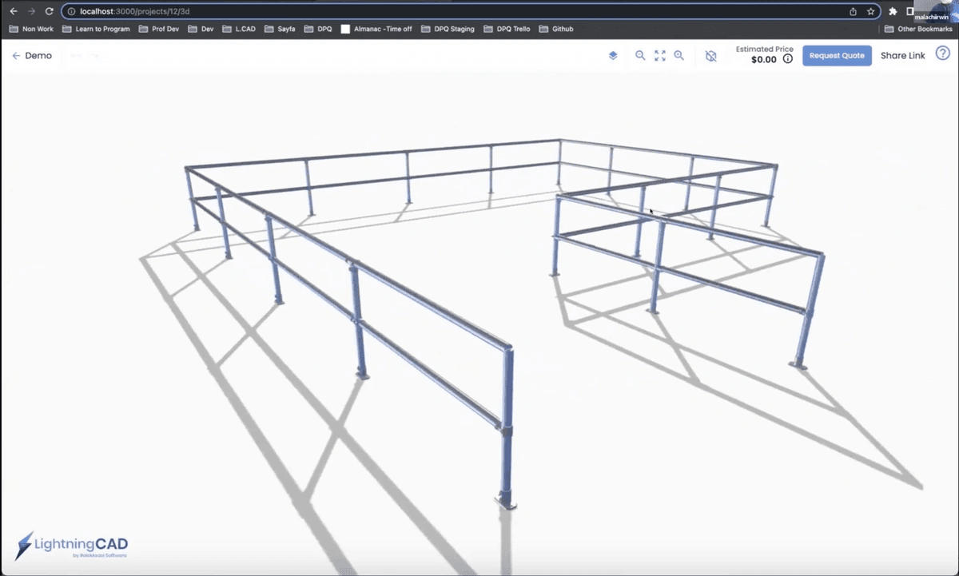Show estimated price info tooltip icon
959x576 pixels.
point(788,59)
